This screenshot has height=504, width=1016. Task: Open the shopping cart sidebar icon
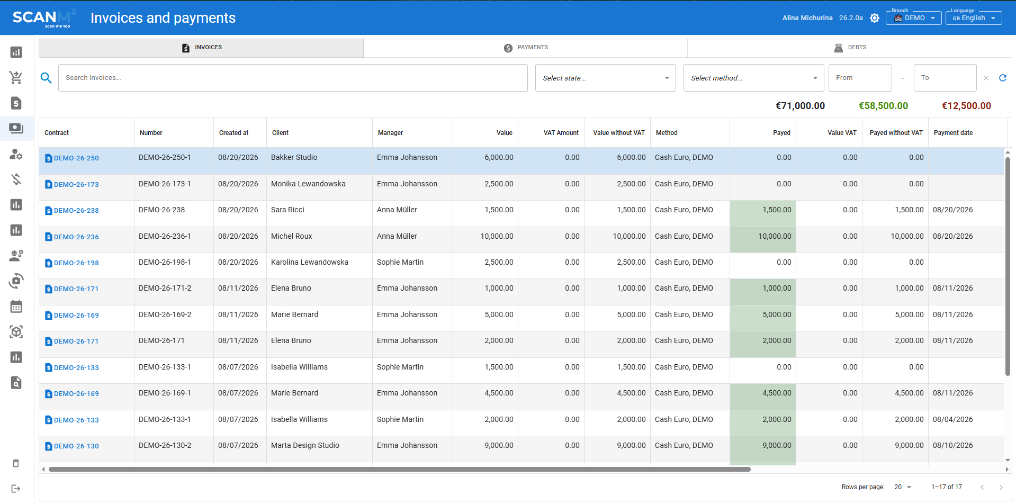(x=16, y=77)
